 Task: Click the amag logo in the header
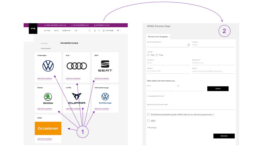pos(33,28)
